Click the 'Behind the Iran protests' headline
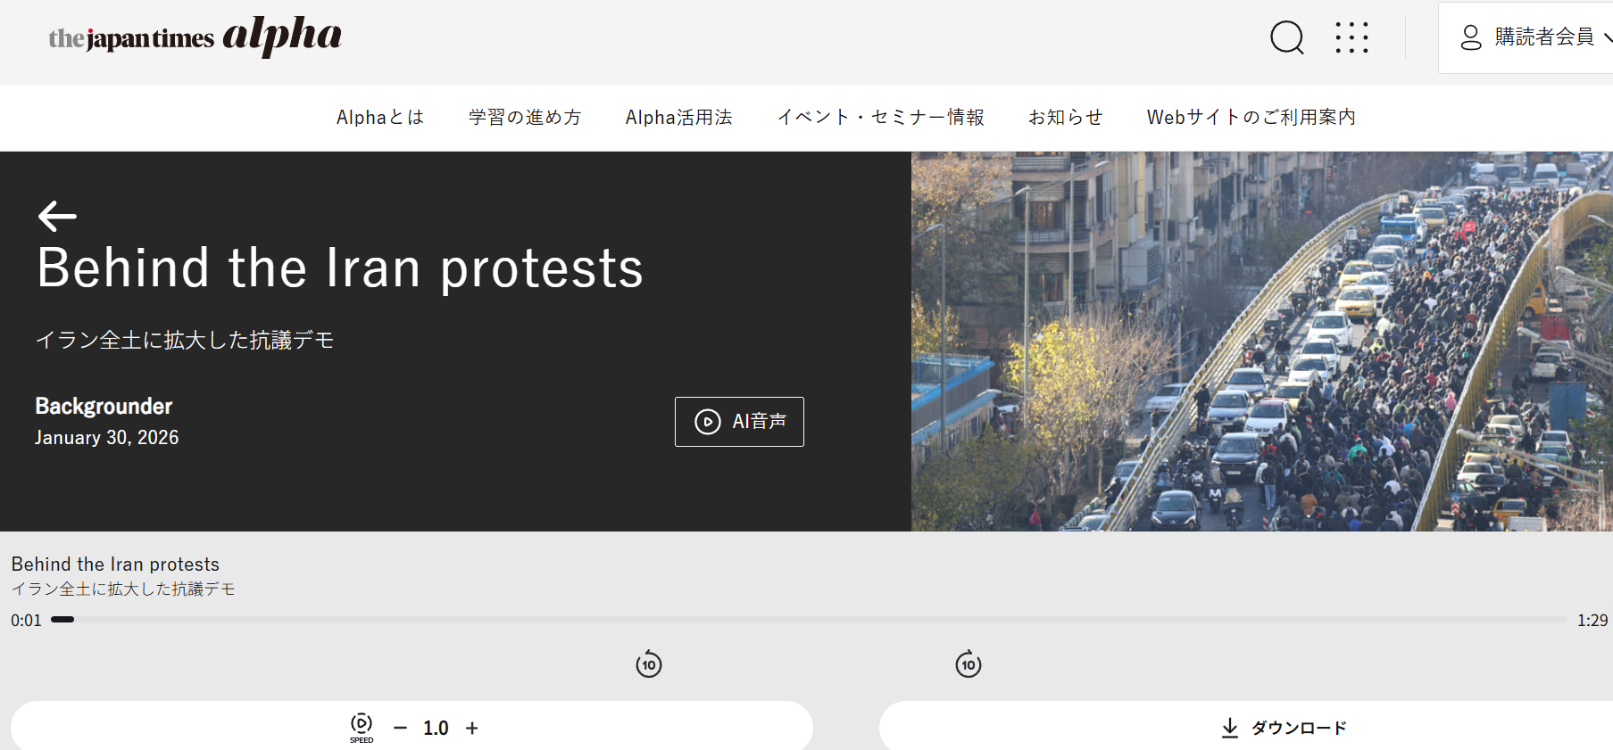This screenshot has height=750, width=1613. [340, 268]
